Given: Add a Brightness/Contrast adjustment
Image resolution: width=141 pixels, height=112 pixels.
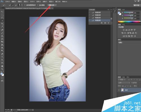Looking at the screenshot, I should coord(124,30).
